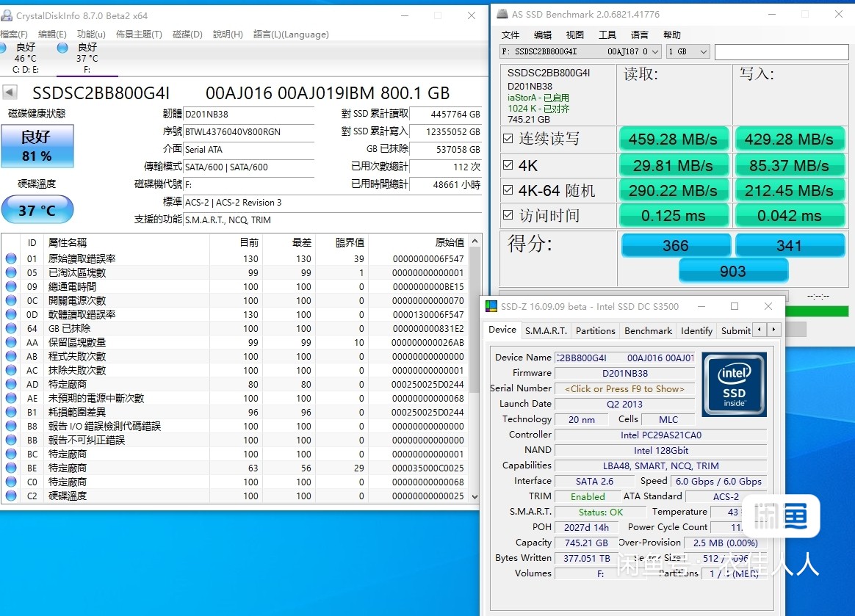Click status orb for attribute 01 row

tap(11, 258)
